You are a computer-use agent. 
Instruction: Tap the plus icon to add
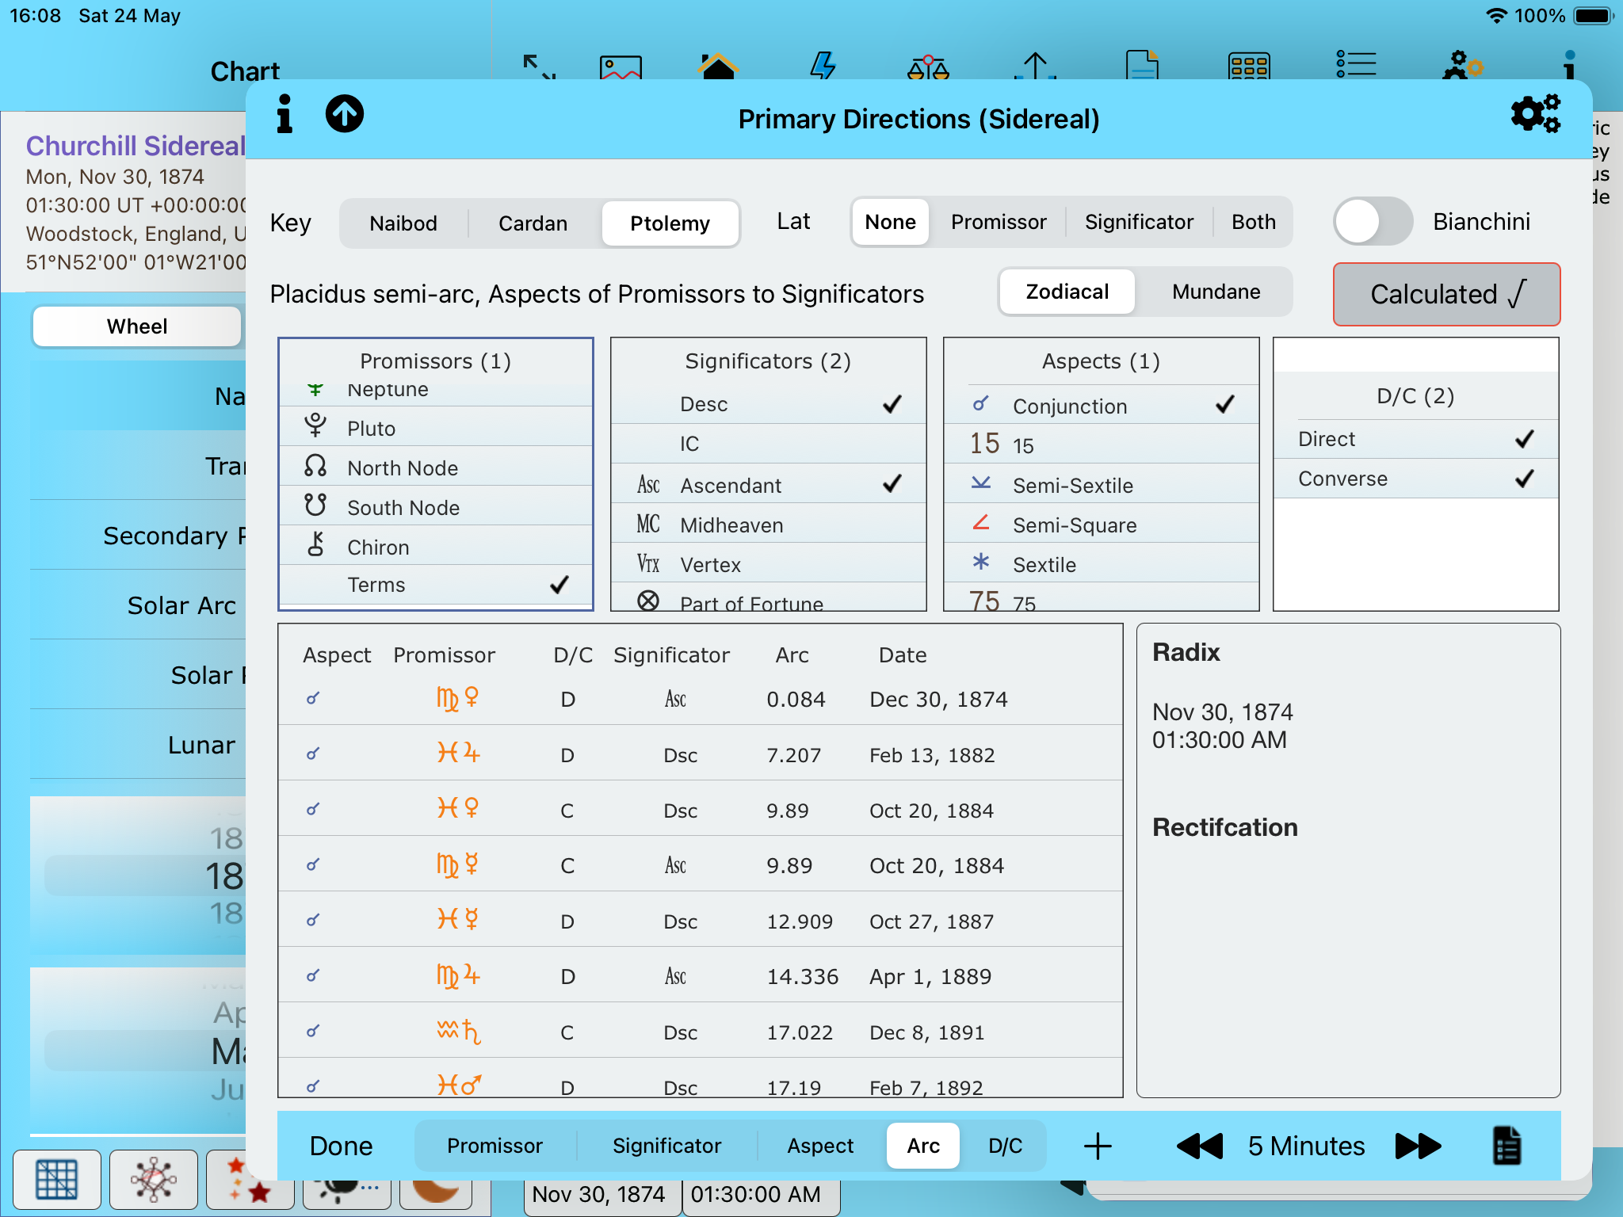click(x=1098, y=1146)
